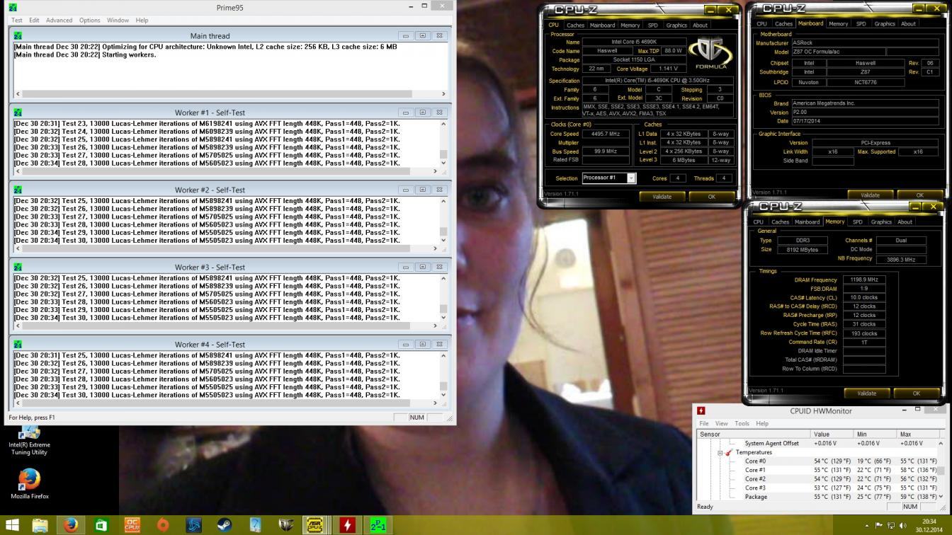
Task: Open the network tray icon
Action: [x=891, y=525]
